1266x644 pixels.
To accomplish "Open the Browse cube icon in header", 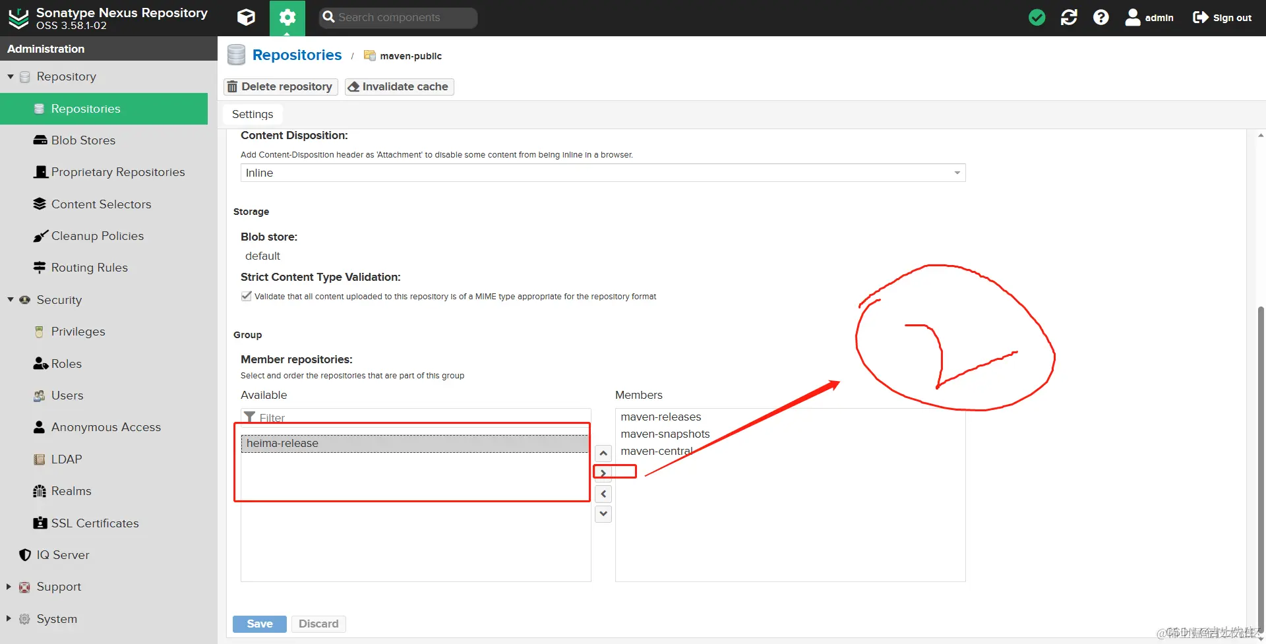I will pos(246,18).
